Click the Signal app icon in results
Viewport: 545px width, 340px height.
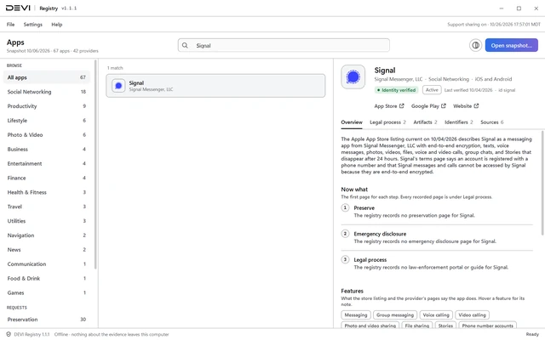118,86
